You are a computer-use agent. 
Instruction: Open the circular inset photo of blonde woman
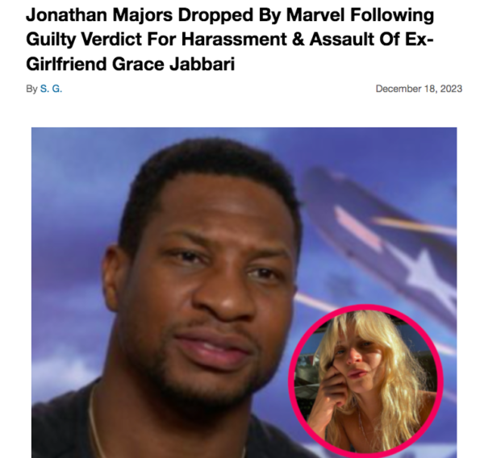tap(365, 381)
